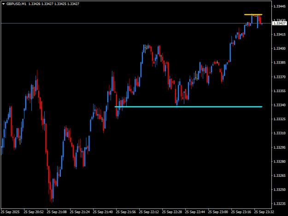Click the 25 Sep 23:00 time label
Image resolution: width=288 pixels, height=216 pixels.
click(x=218, y=212)
